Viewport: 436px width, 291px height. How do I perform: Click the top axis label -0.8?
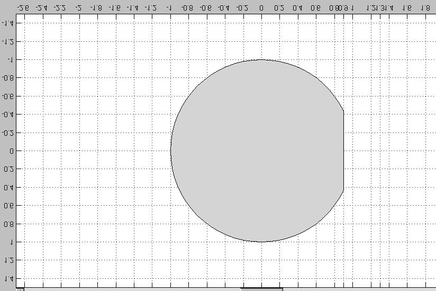coord(187,8)
